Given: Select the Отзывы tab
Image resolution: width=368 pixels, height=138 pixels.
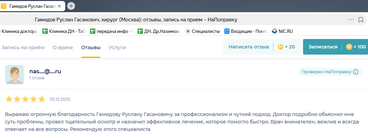Looking at the screenshot, I should pos(90,47).
